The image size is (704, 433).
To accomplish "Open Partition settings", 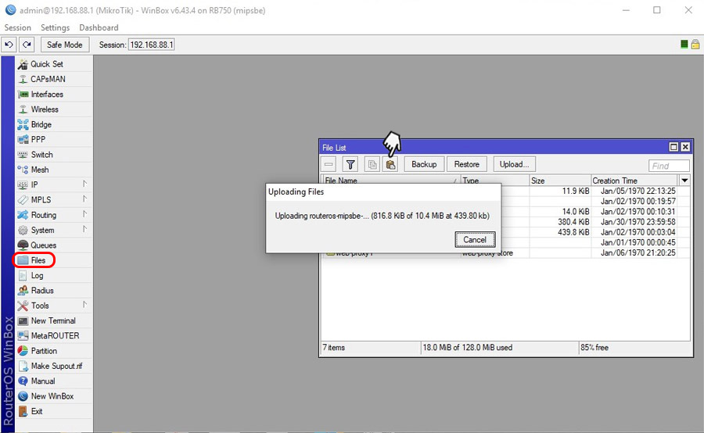I will pos(53,351).
